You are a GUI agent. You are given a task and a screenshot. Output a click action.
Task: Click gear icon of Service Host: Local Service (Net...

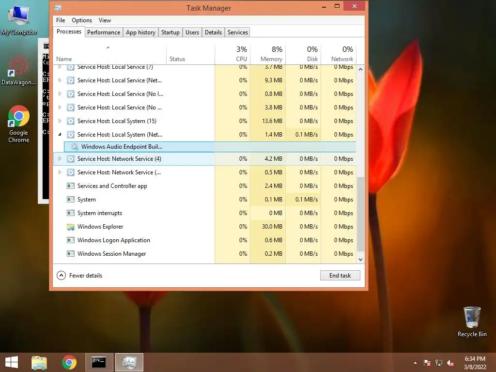pos(71,80)
